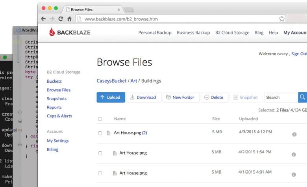The image size is (307, 187).
Task: Open My Settings in the sidebar
Action: click(x=57, y=141)
